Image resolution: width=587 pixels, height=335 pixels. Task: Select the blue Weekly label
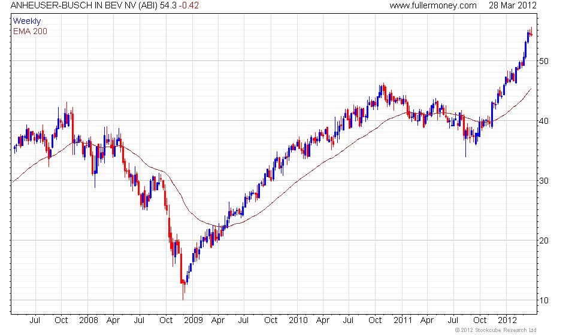pyautogui.click(x=26, y=22)
